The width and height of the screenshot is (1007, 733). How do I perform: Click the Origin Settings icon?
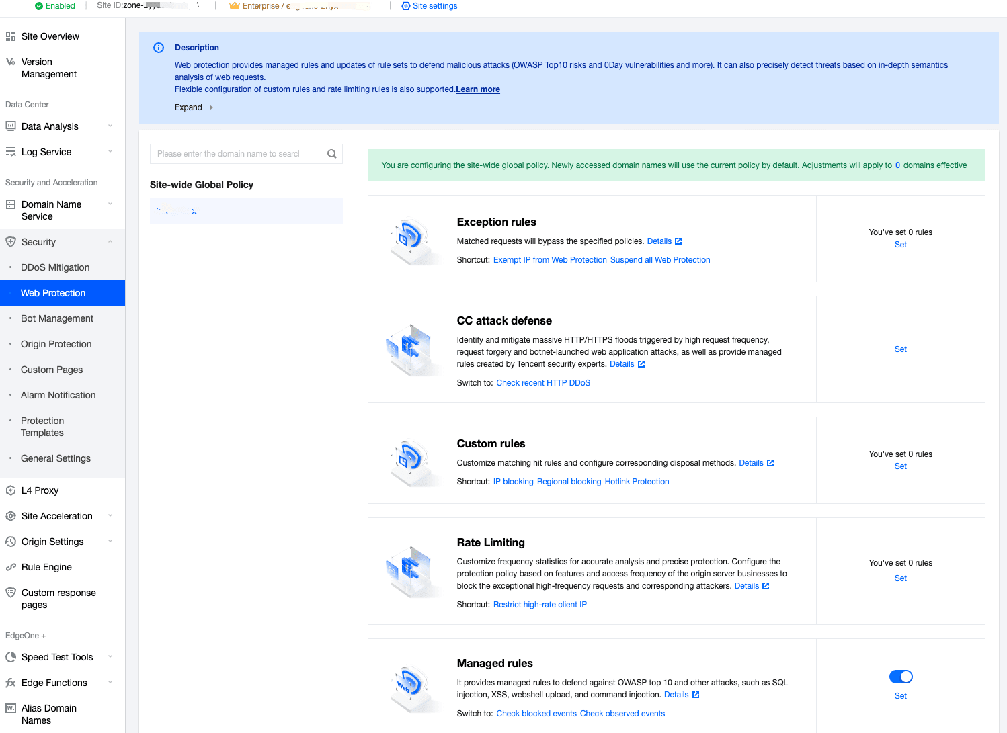pos(11,542)
